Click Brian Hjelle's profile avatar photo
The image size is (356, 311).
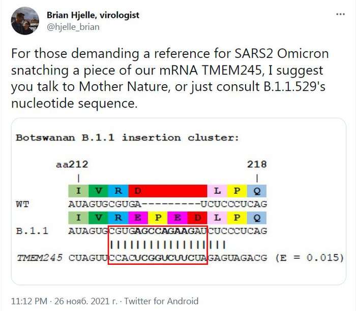coord(25,21)
